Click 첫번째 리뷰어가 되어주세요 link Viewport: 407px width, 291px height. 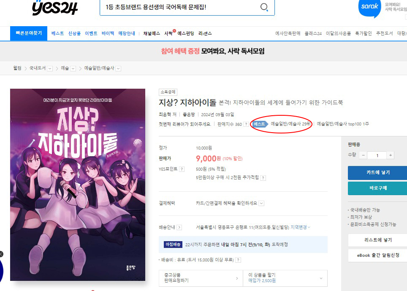coord(185,124)
